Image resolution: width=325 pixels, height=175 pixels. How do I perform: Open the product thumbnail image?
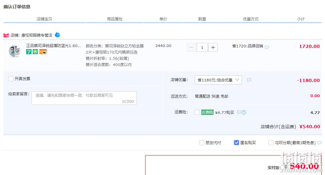pyautogui.click(x=15, y=51)
